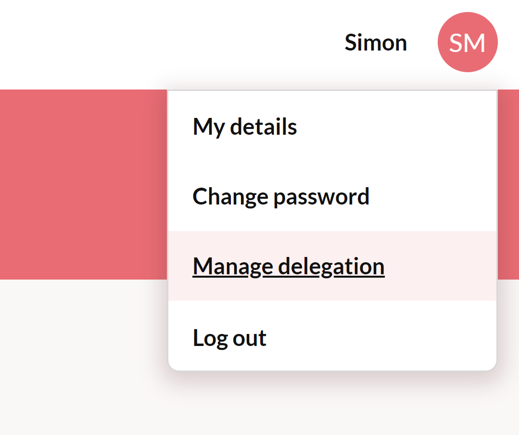Open the My details page
The height and width of the screenshot is (435, 519).
[245, 127]
